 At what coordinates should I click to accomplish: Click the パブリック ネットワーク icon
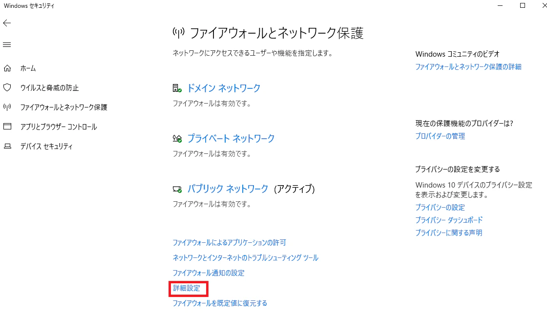coord(177,189)
